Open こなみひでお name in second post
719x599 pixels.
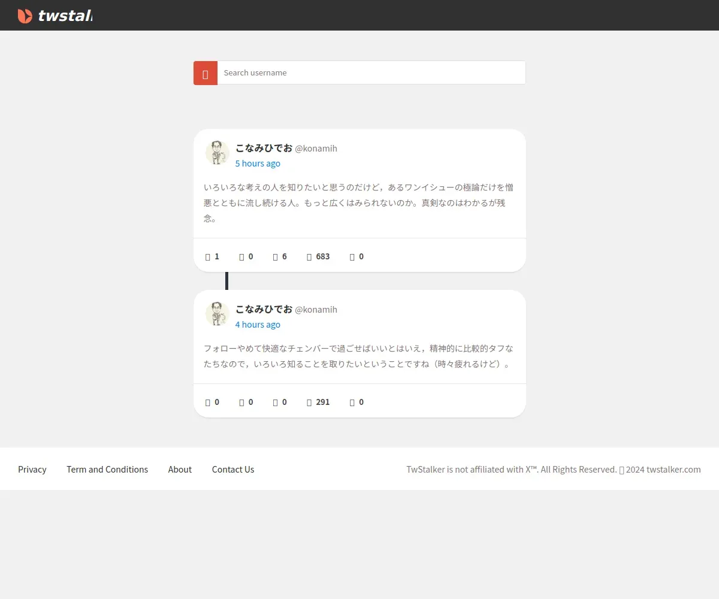[x=264, y=309]
